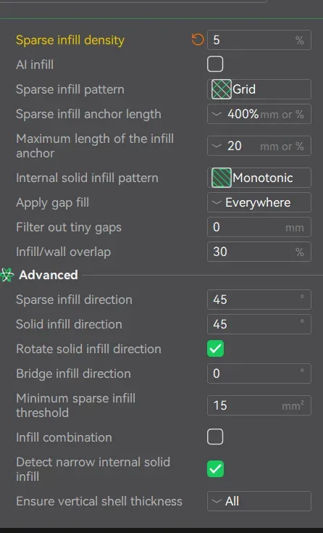323x533 pixels.
Task: Click the Monotonic pattern preview icon
Action: 222,178
